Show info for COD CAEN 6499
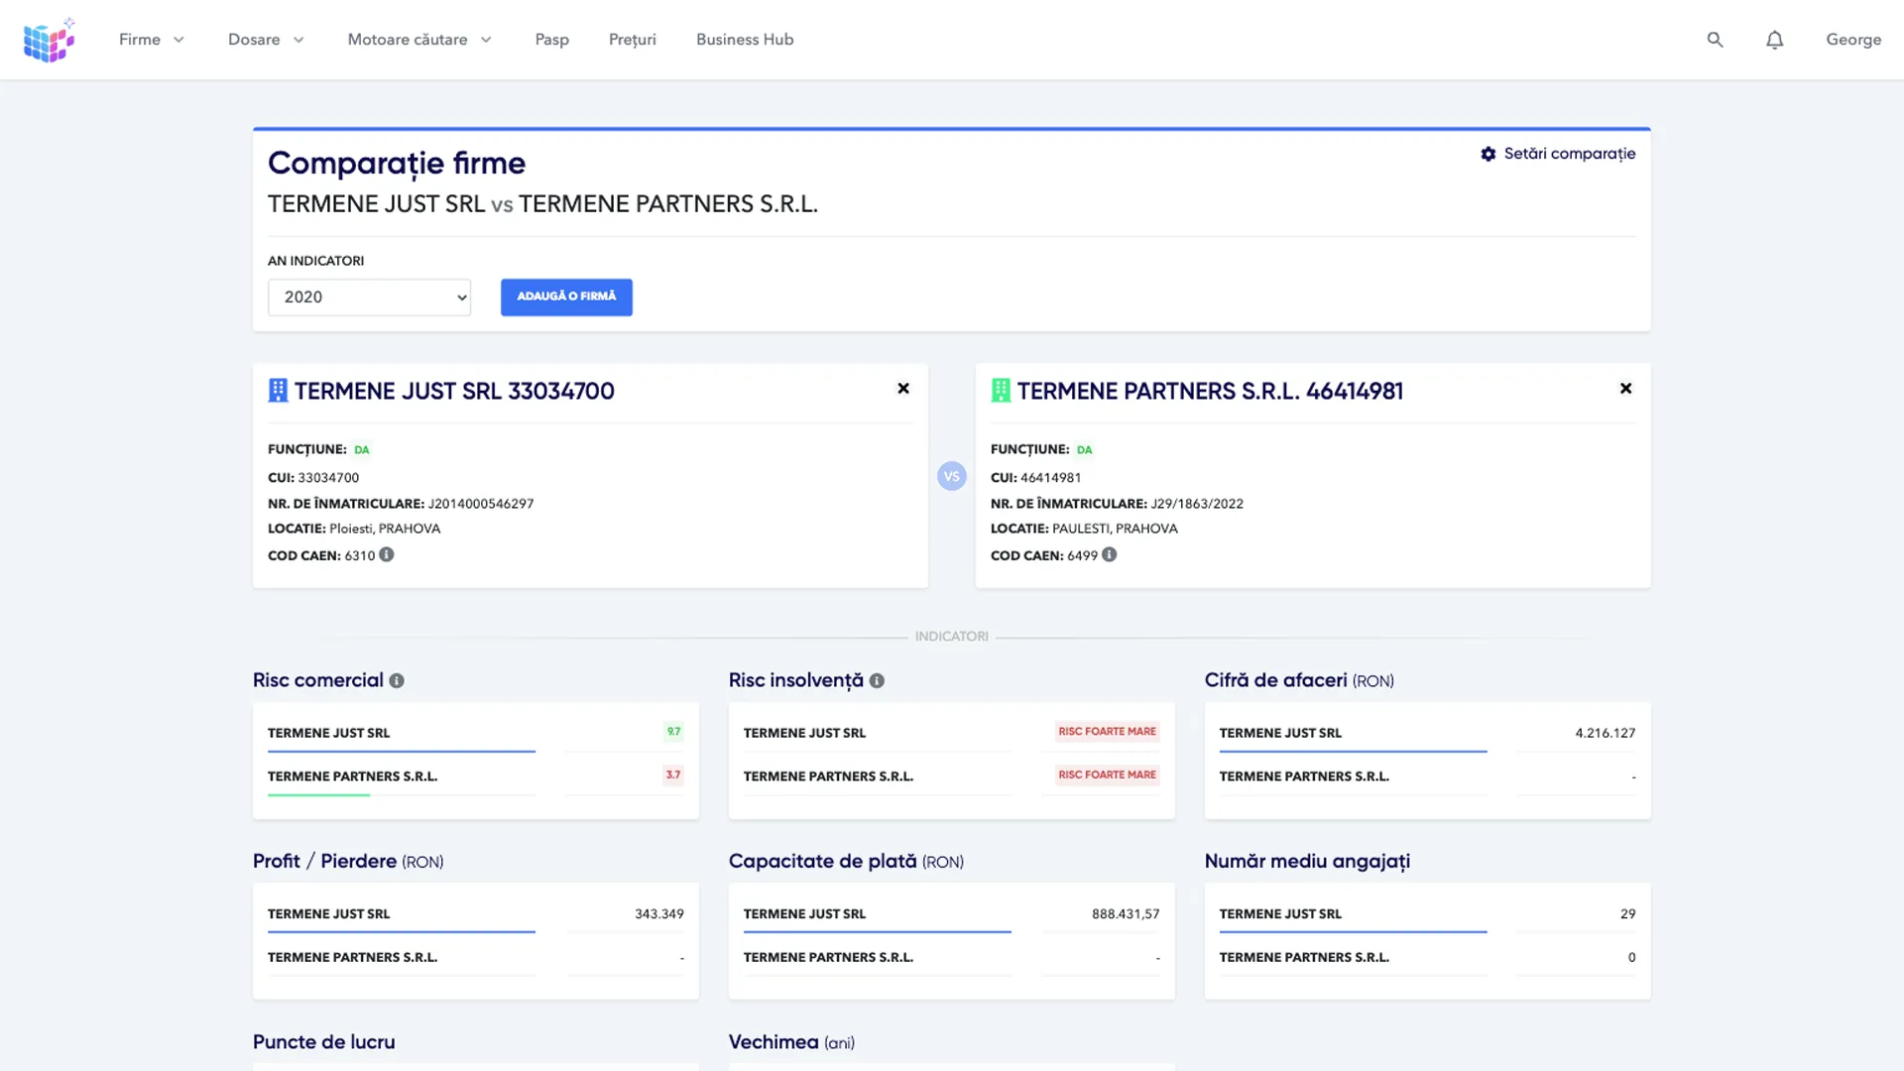This screenshot has height=1071, width=1904. tap(1110, 554)
